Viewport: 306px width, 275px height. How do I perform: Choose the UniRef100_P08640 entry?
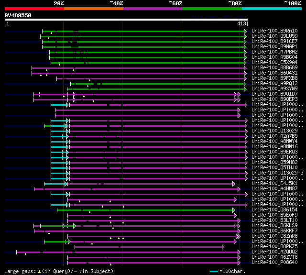pyautogui.click(x=274, y=263)
